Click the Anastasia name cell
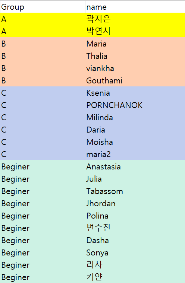 (x=135, y=166)
